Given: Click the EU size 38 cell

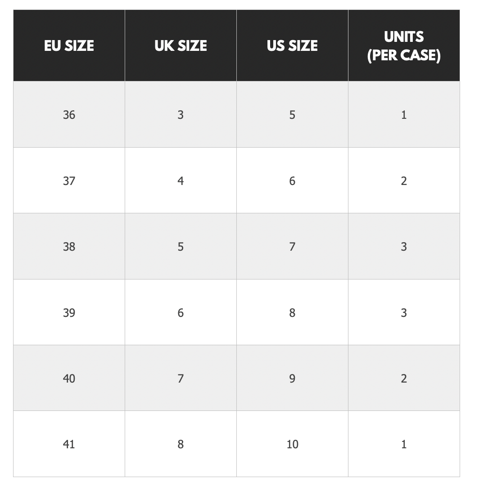Looking at the screenshot, I should 69,247.
